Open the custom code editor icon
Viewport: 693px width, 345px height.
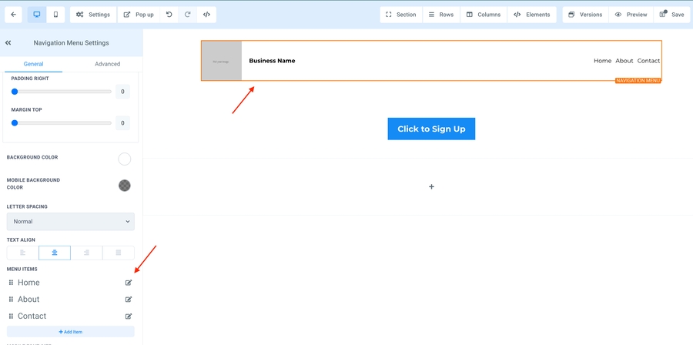point(206,15)
